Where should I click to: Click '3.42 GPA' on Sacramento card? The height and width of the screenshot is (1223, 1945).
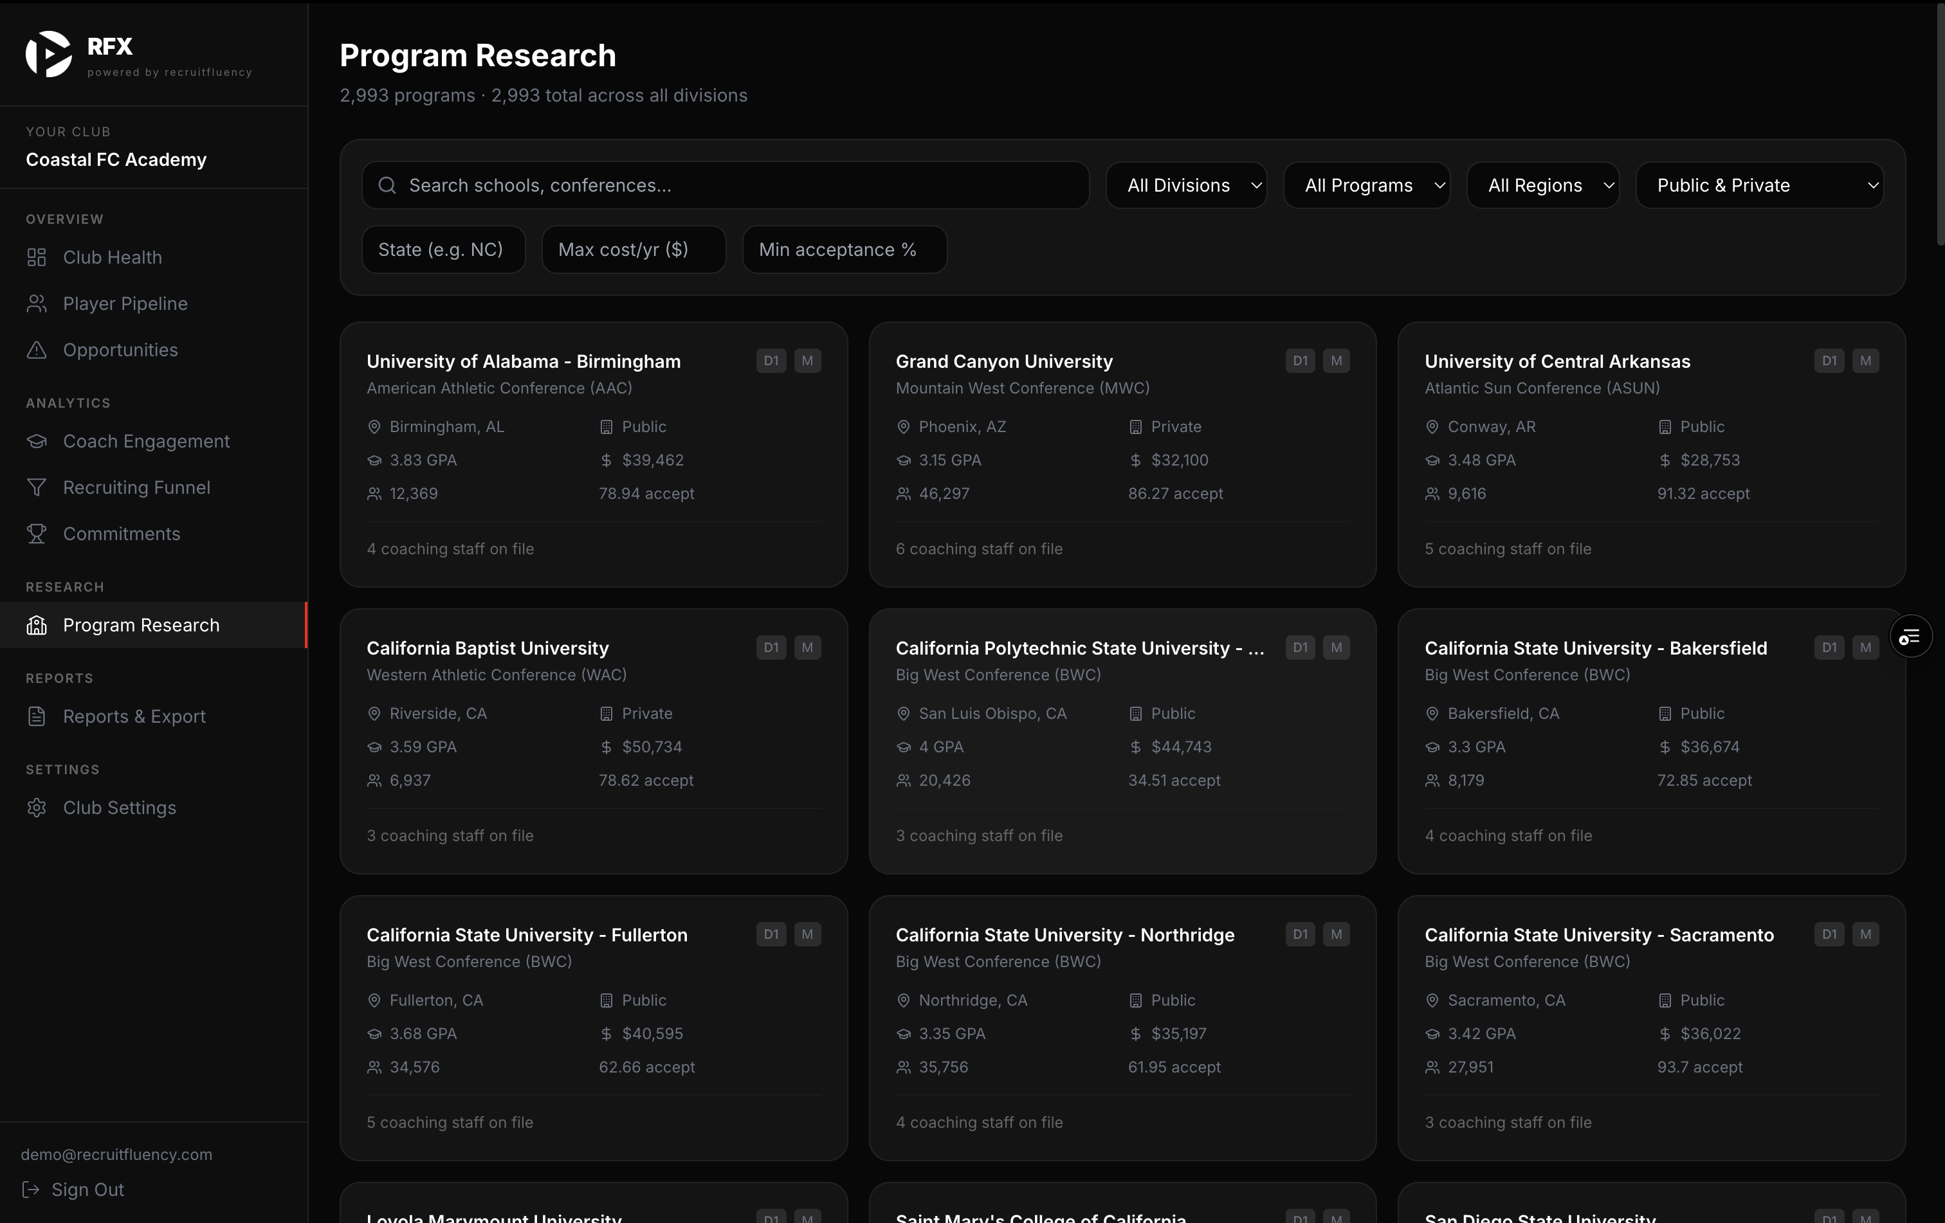click(1481, 1034)
